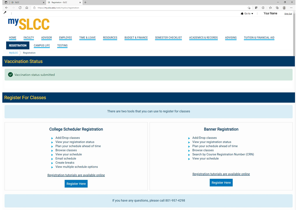
Task: Open the browser favorites star icon
Action: click(270, 8)
